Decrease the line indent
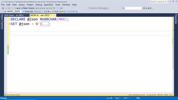Viewport: 178px width, 100px height. (x=72, y=12)
